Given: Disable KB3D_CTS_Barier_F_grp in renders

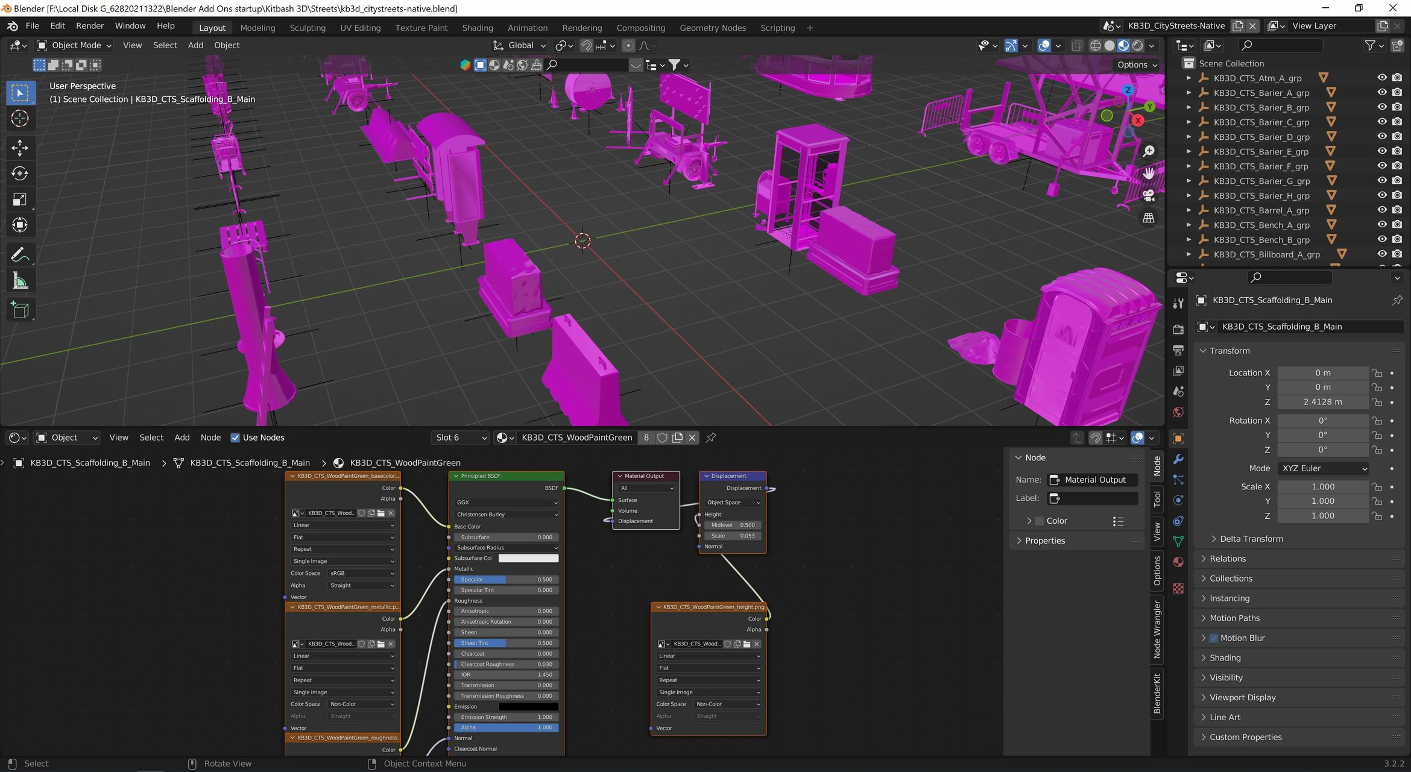Looking at the screenshot, I should point(1397,166).
